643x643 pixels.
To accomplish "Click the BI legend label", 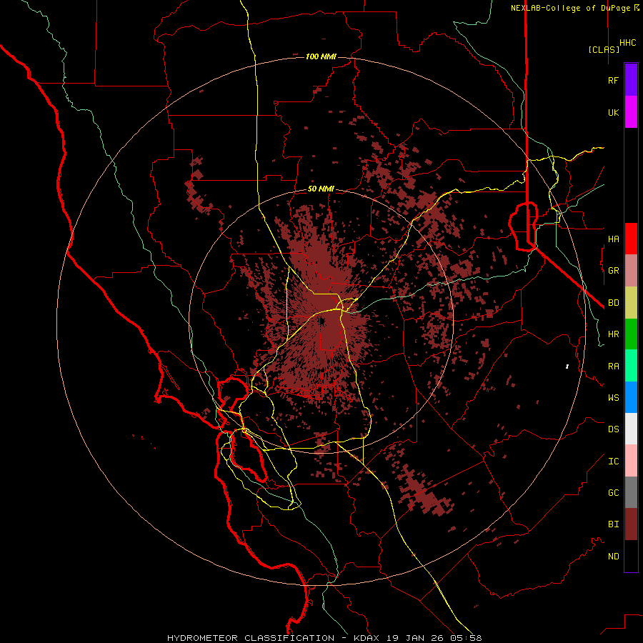I will (x=614, y=524).
